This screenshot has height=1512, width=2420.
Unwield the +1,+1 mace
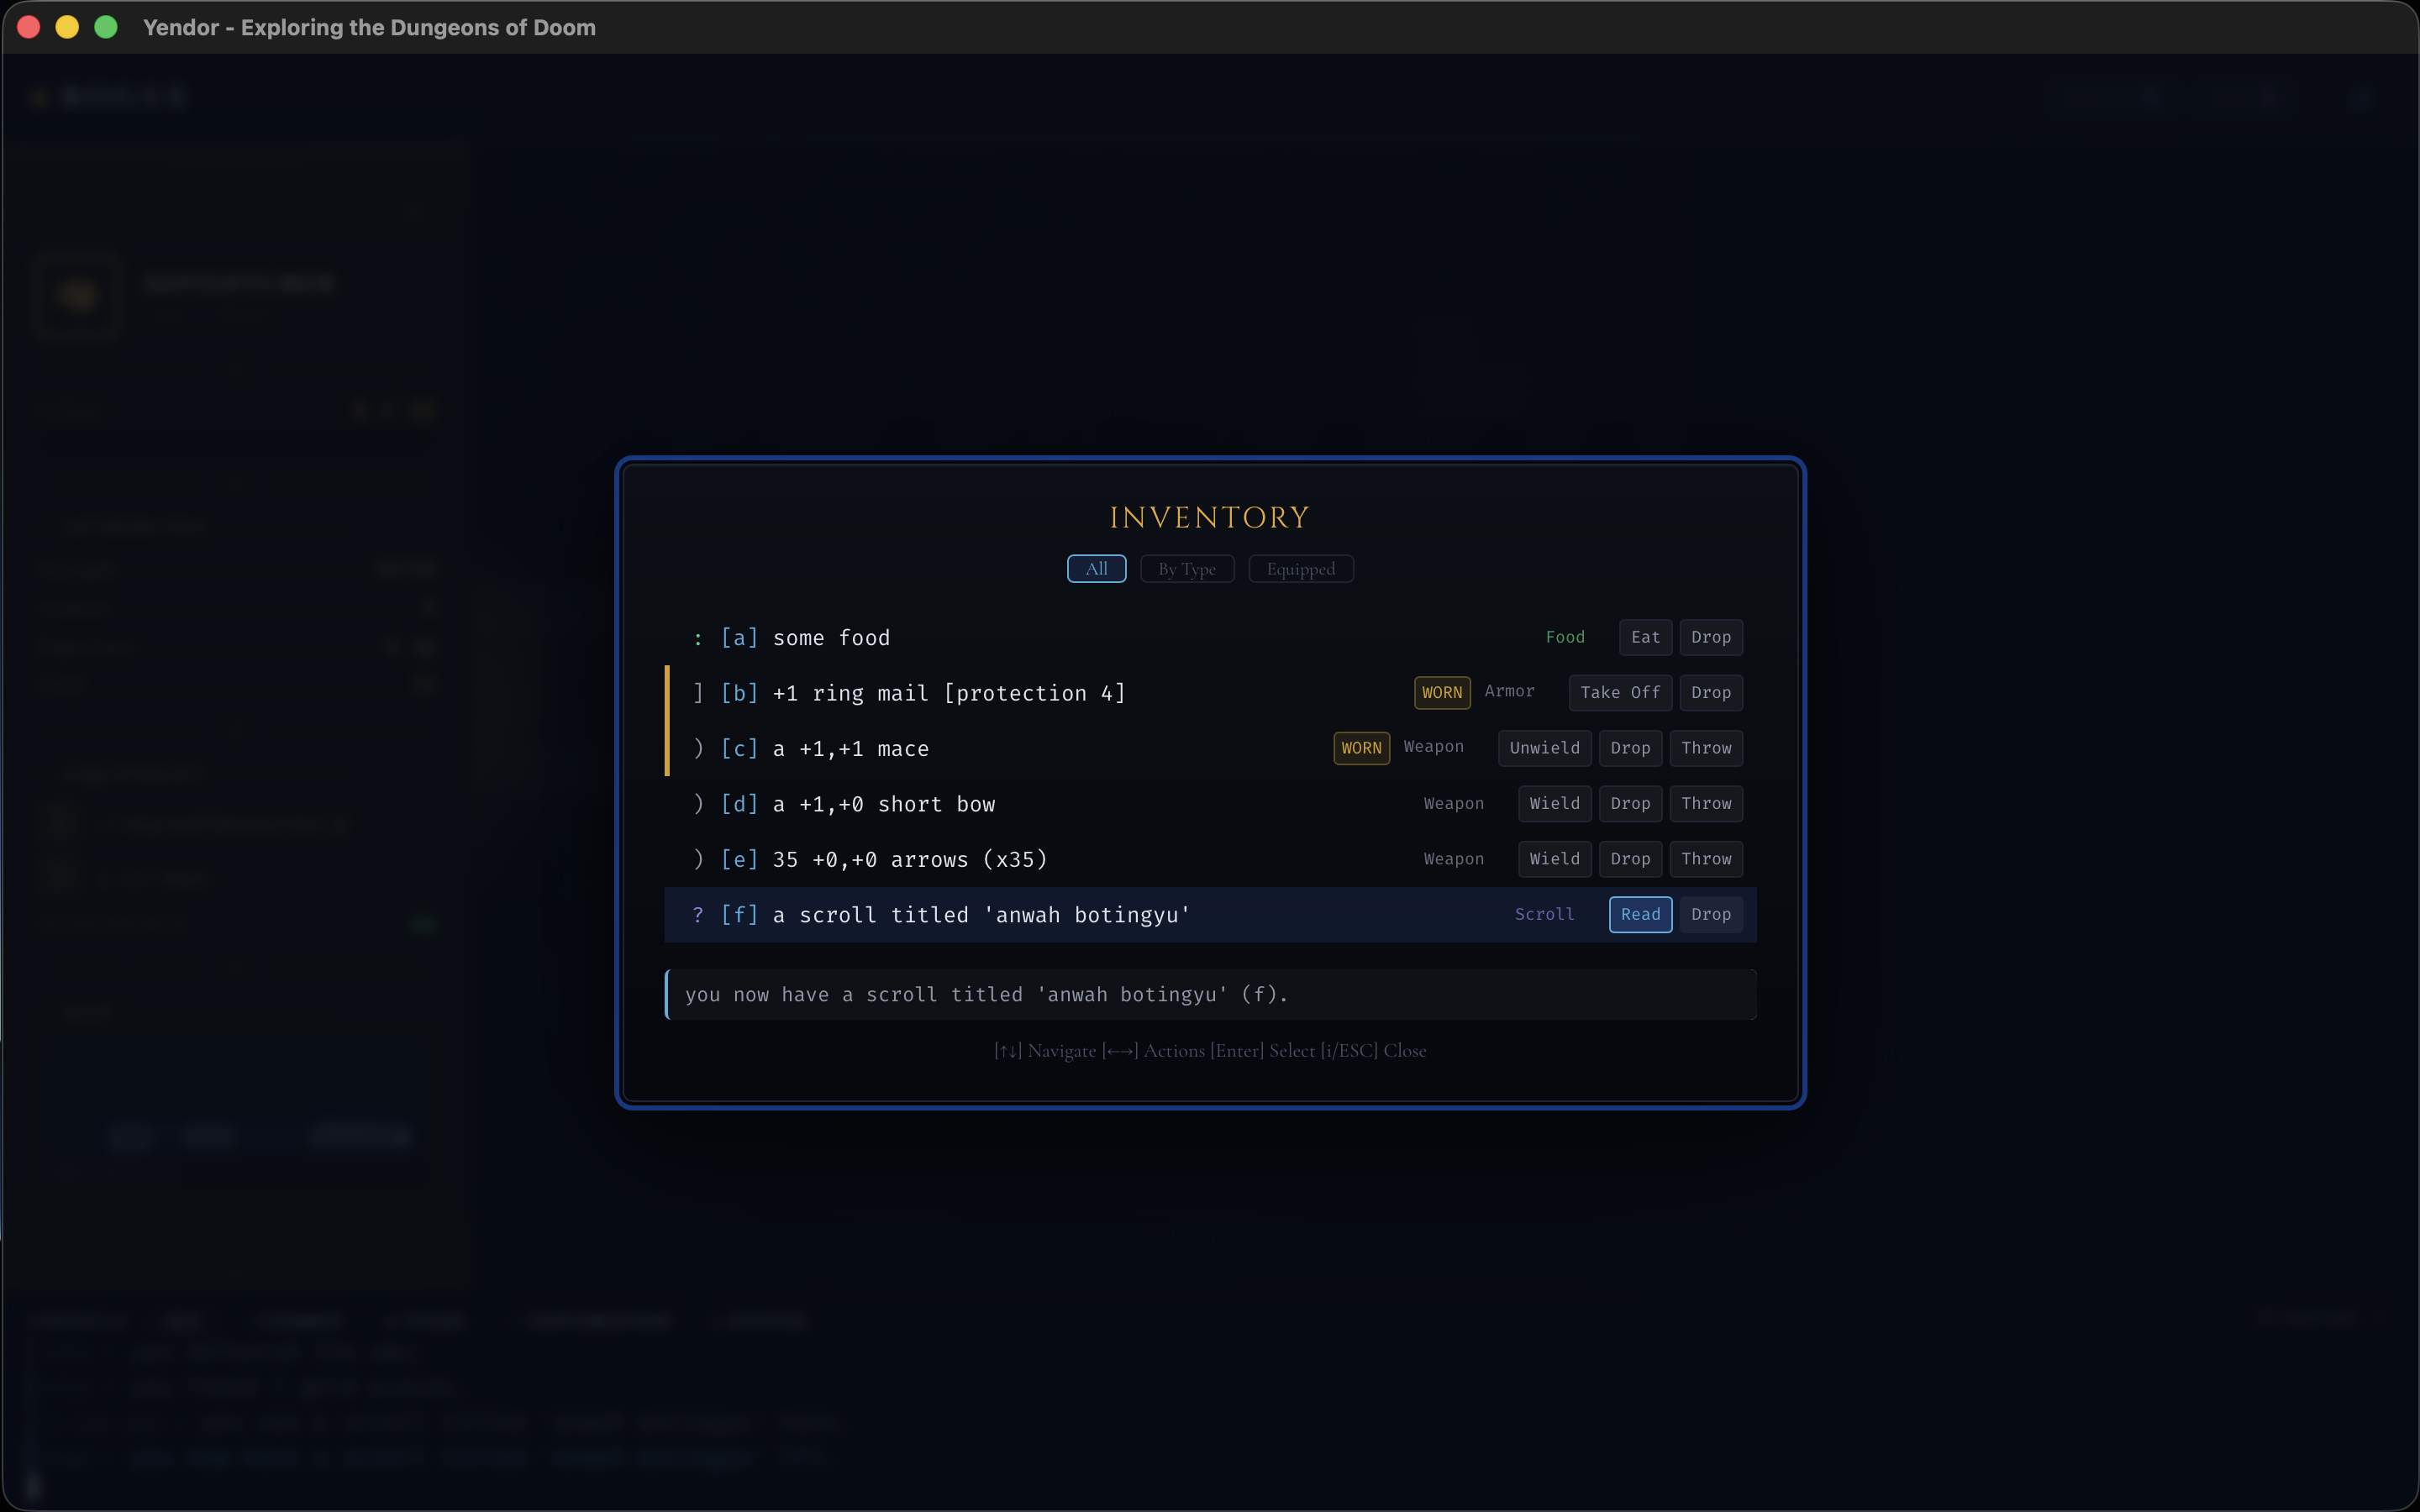pos(1543,748)
